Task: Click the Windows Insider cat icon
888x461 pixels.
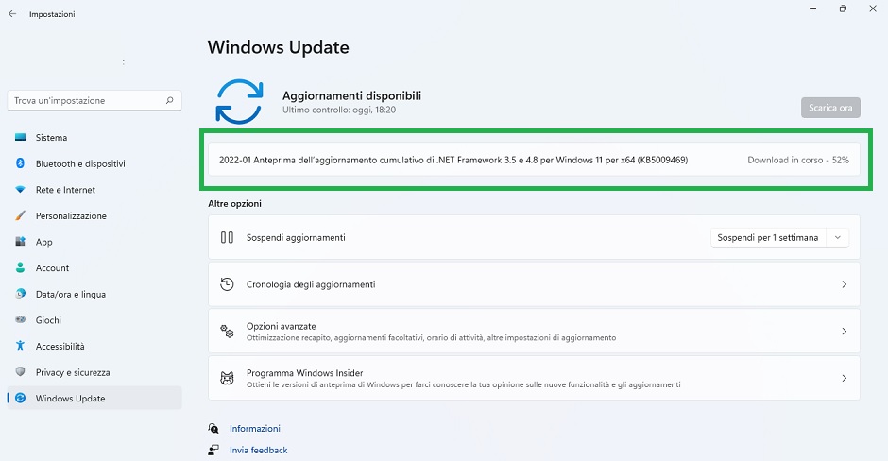Action: (227, 378)
